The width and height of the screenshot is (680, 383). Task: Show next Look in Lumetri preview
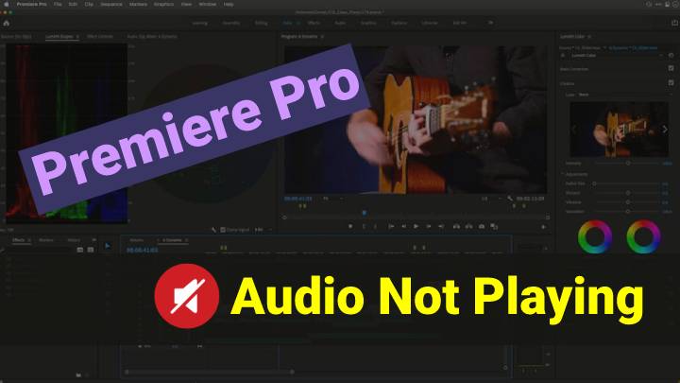click(665, 129)
